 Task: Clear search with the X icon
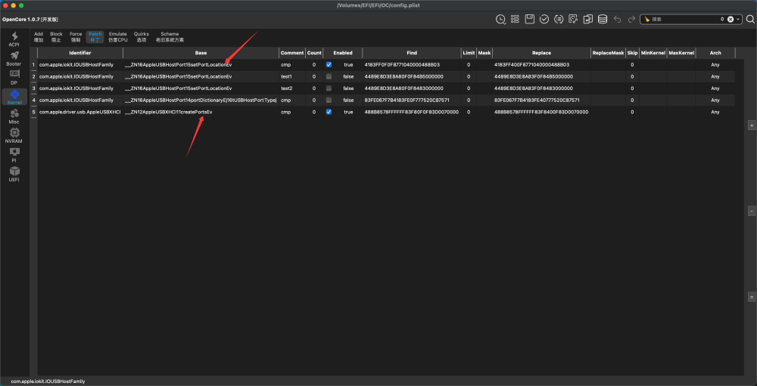coord(731,20)
